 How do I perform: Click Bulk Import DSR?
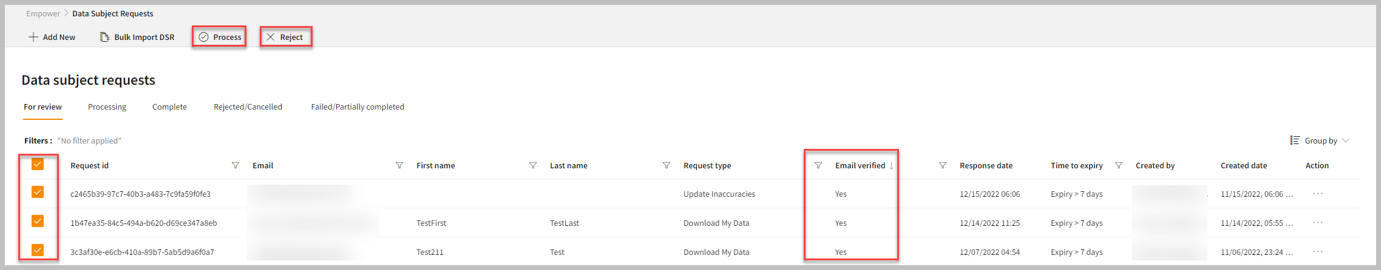(137, 37)
